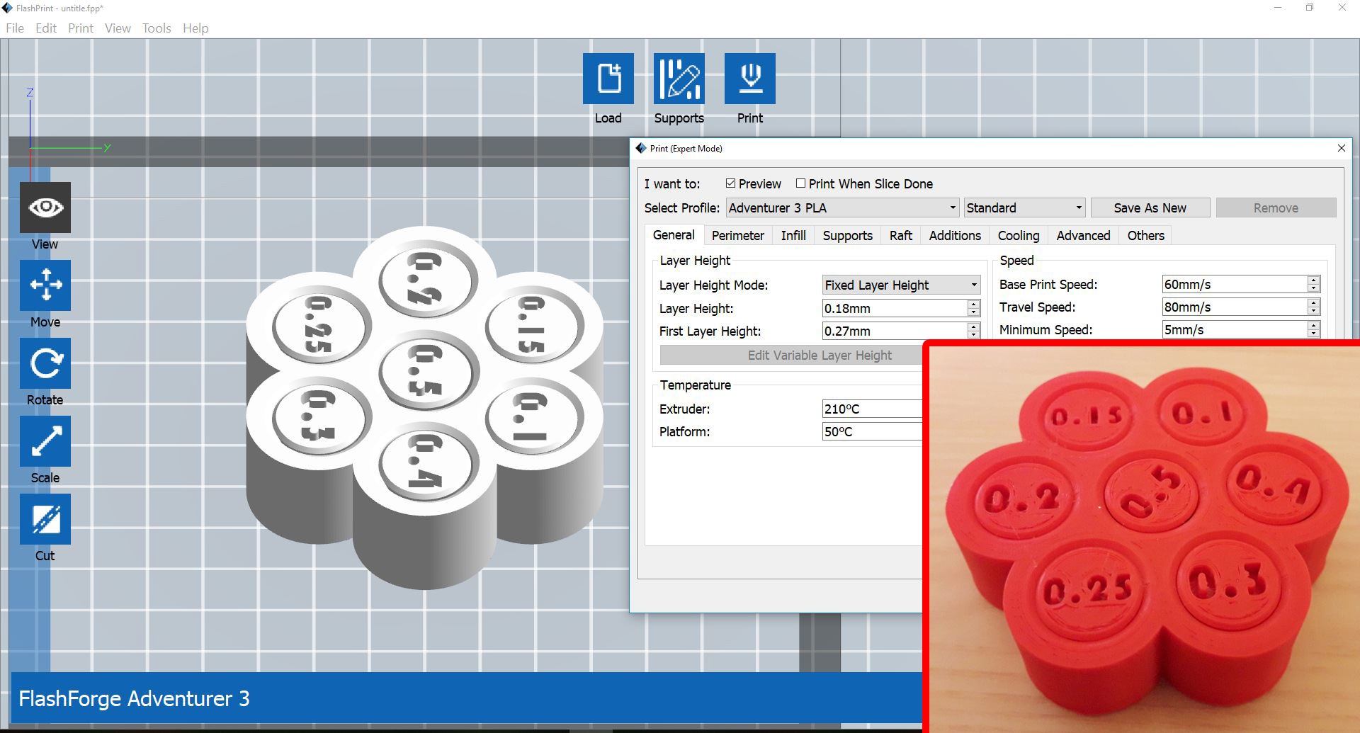Expand the Standard quality dropdown
This screenshot has height=733, width=1360.
[1077, 208]
